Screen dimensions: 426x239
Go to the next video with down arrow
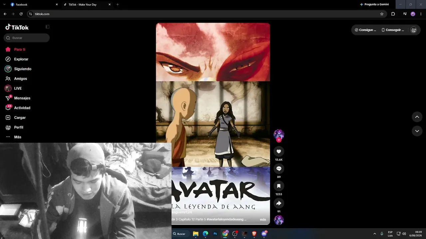pos(417,131)
